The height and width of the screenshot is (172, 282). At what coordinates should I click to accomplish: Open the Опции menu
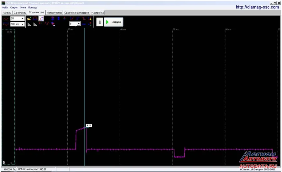(x=14, y=8)
